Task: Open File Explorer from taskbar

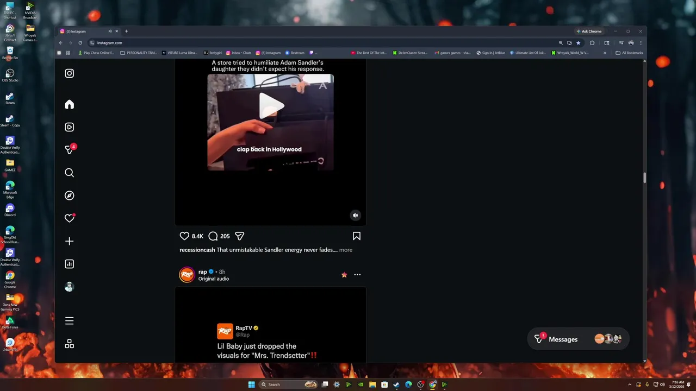Action: tap(372, 384)
